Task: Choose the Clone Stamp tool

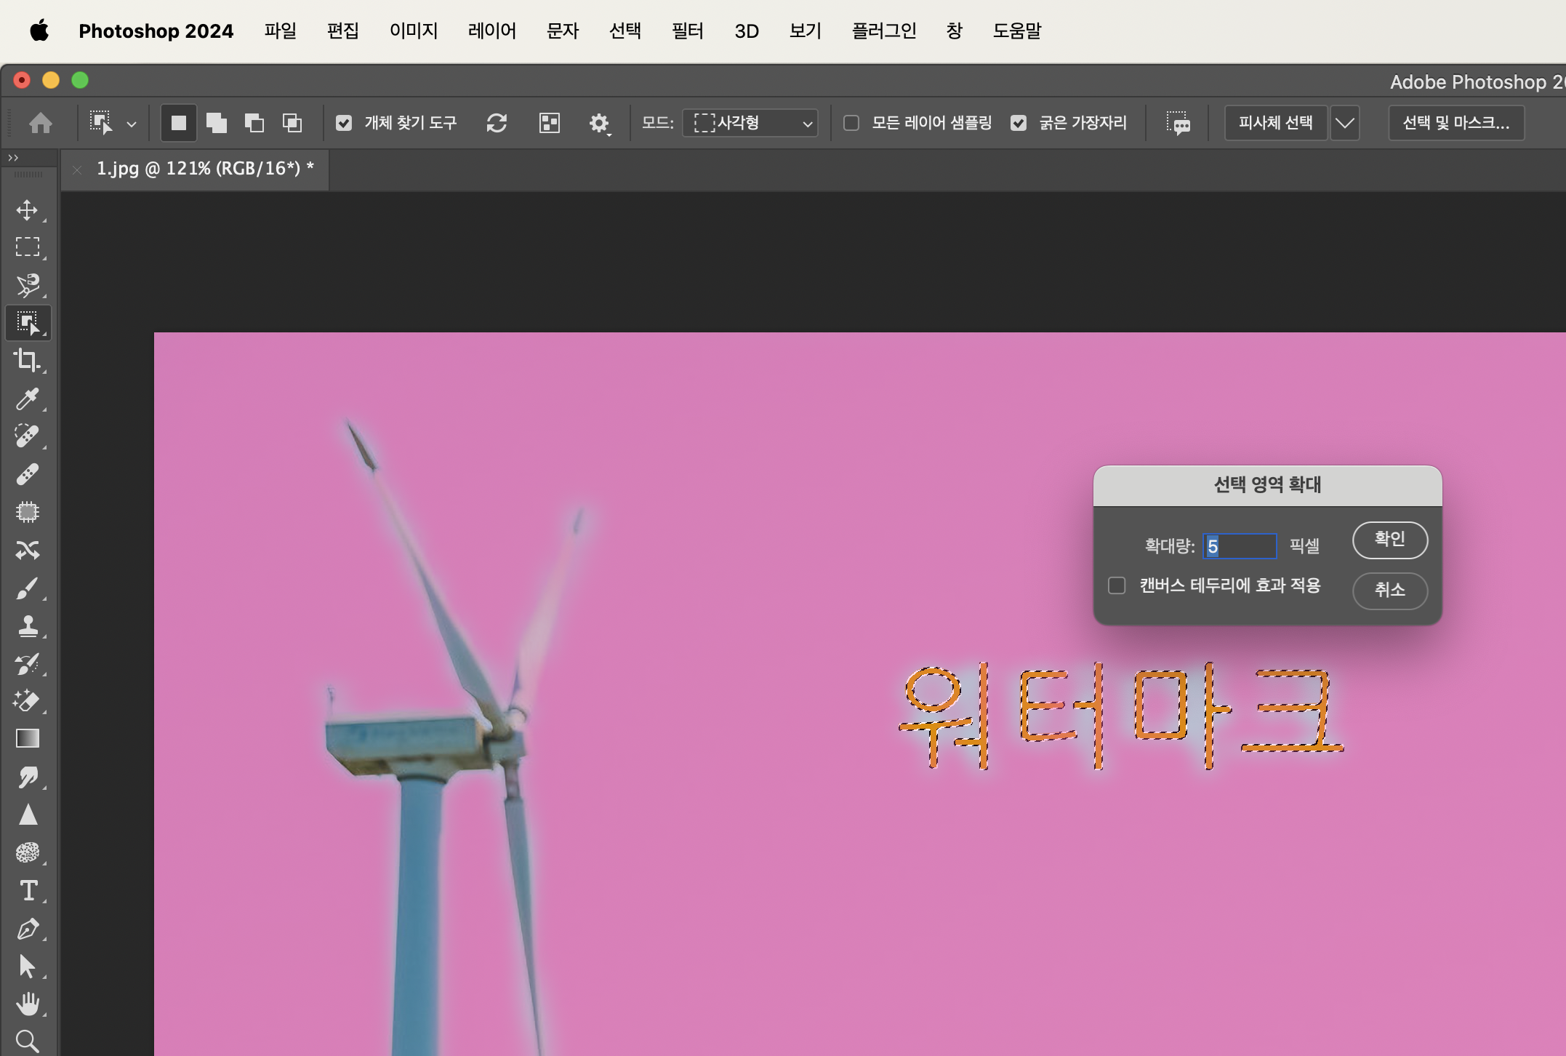Action: point(28,625)
